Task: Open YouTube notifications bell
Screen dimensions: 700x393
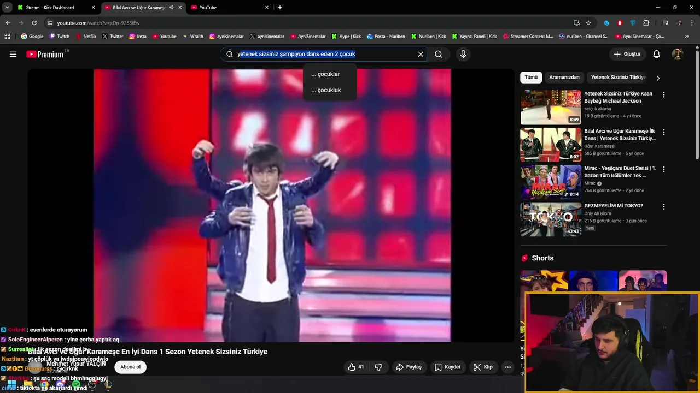Action: (657, 54)
